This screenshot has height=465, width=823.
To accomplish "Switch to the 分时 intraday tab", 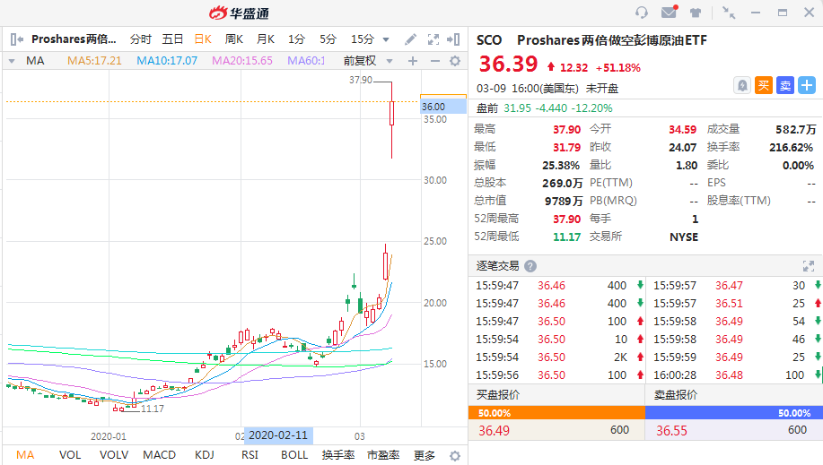I will click(x=141, y=39).
